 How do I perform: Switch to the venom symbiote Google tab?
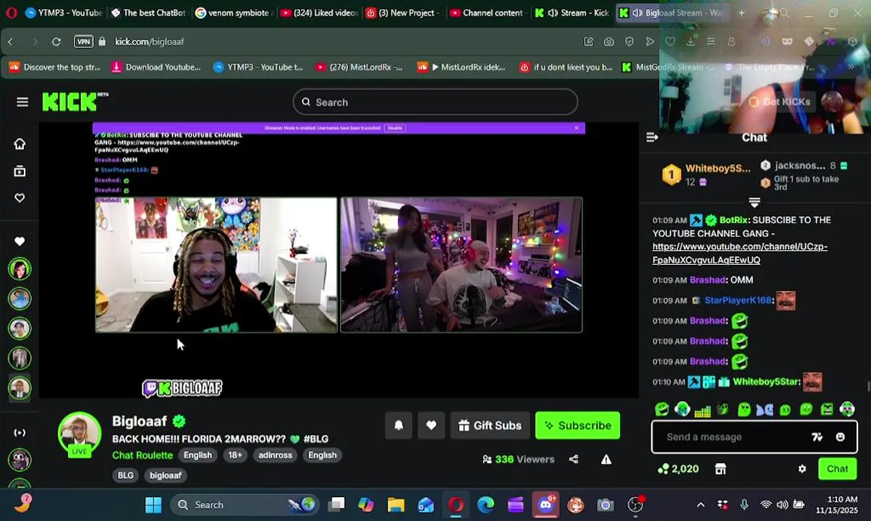click(x=234, y=13)
